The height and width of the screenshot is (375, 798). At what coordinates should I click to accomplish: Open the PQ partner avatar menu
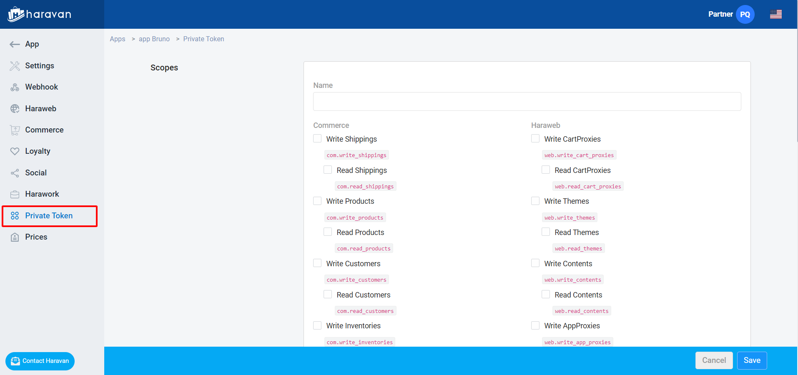click(745, 14)
